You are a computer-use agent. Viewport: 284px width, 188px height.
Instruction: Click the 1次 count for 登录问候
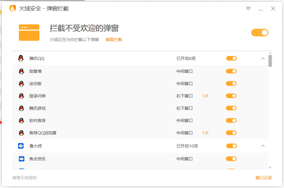pos(206,96)
